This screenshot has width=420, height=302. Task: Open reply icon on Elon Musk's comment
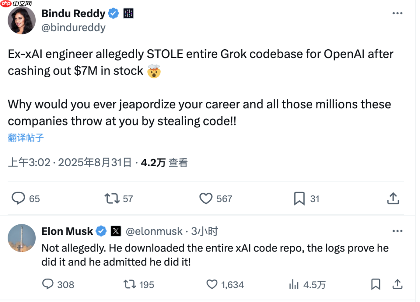(47, 285)
